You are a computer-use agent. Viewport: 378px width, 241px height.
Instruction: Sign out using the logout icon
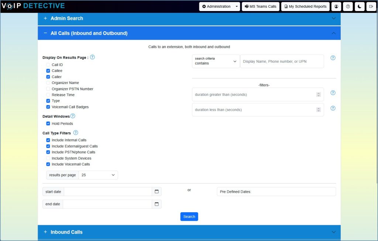pos(371,6)
